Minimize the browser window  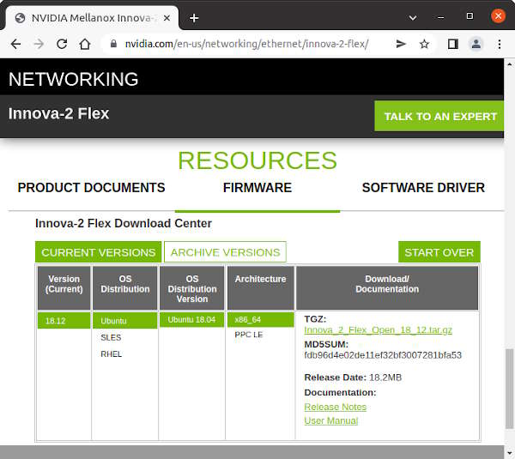pos(441,17)
